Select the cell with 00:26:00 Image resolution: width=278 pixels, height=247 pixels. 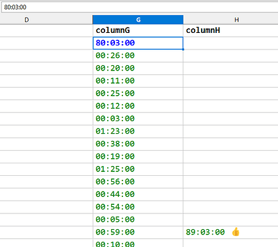point(138,56)
